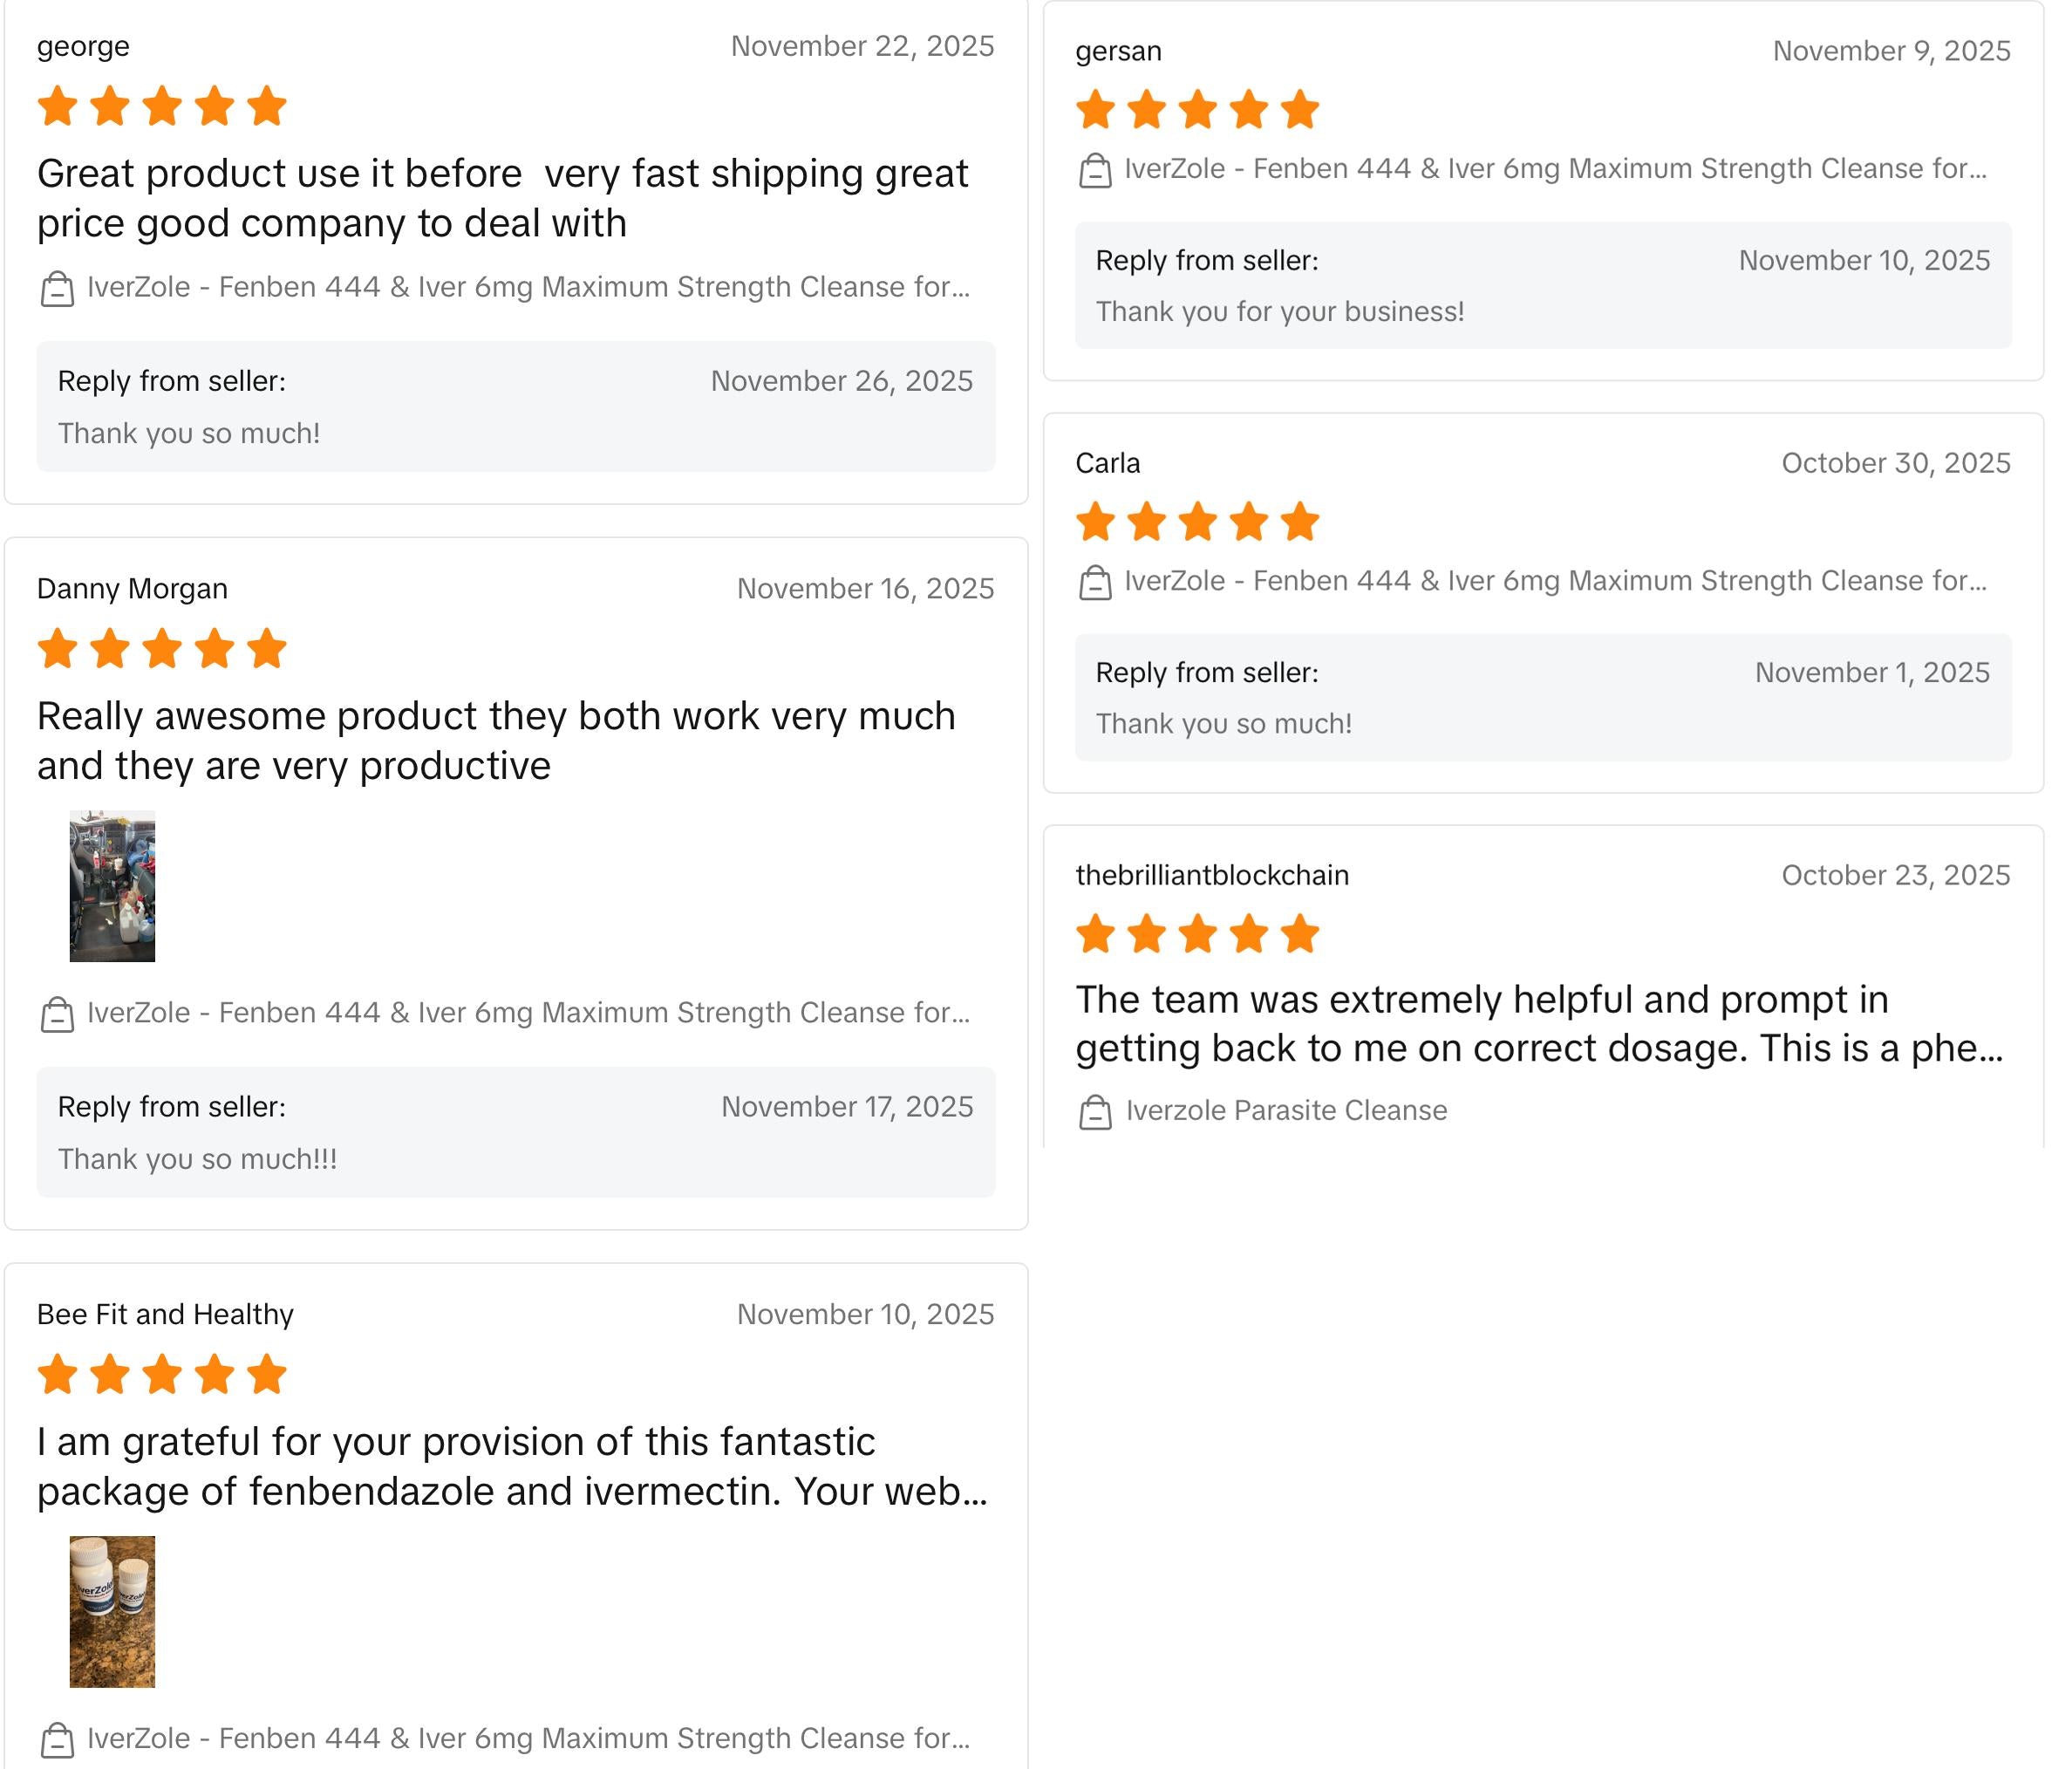Open the IverZole product link in Carla's review
The width and height of the screenshot is (2072, 1769).
click(x=1555, y=581)
